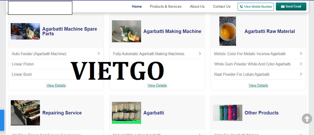Open the Contact Us page
The width and height of the screenshot is (314, 135).
tap(222, 7)
